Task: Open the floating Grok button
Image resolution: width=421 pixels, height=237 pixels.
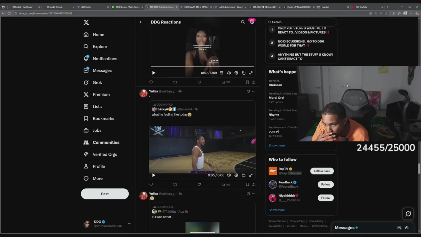Action: coord(408,214)
